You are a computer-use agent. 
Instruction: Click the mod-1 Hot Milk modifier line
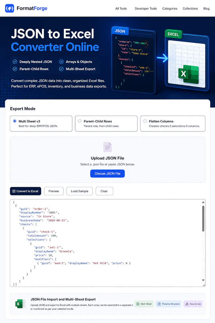84,263
